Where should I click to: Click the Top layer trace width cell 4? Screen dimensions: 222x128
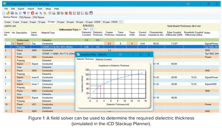tap(132, 44)
